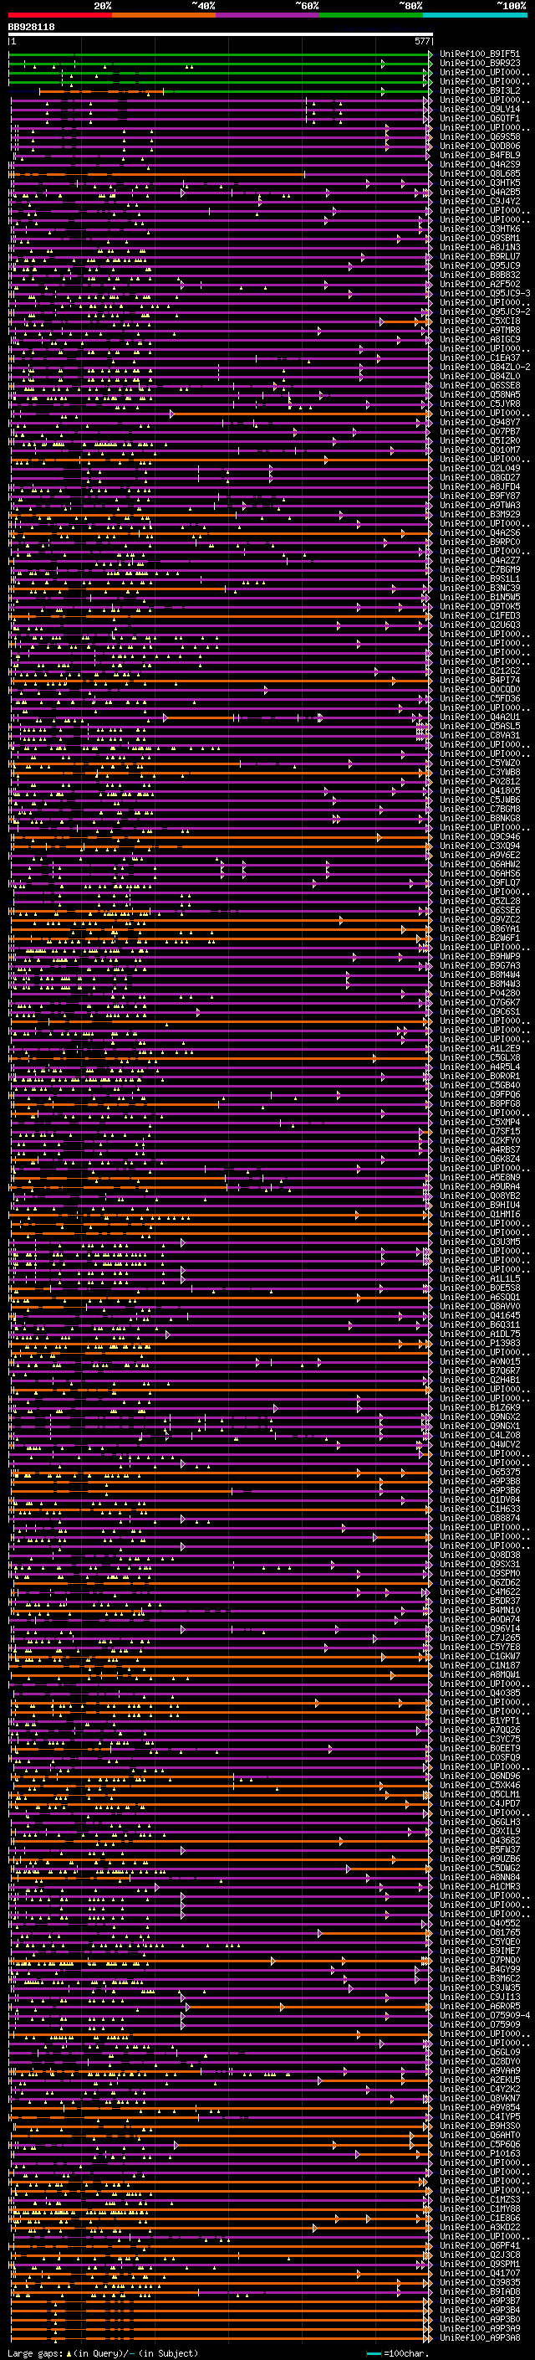The image size is (535, 2360).
Task: Click label UniRef100_Q7SF15
Action: (479, 1130)
